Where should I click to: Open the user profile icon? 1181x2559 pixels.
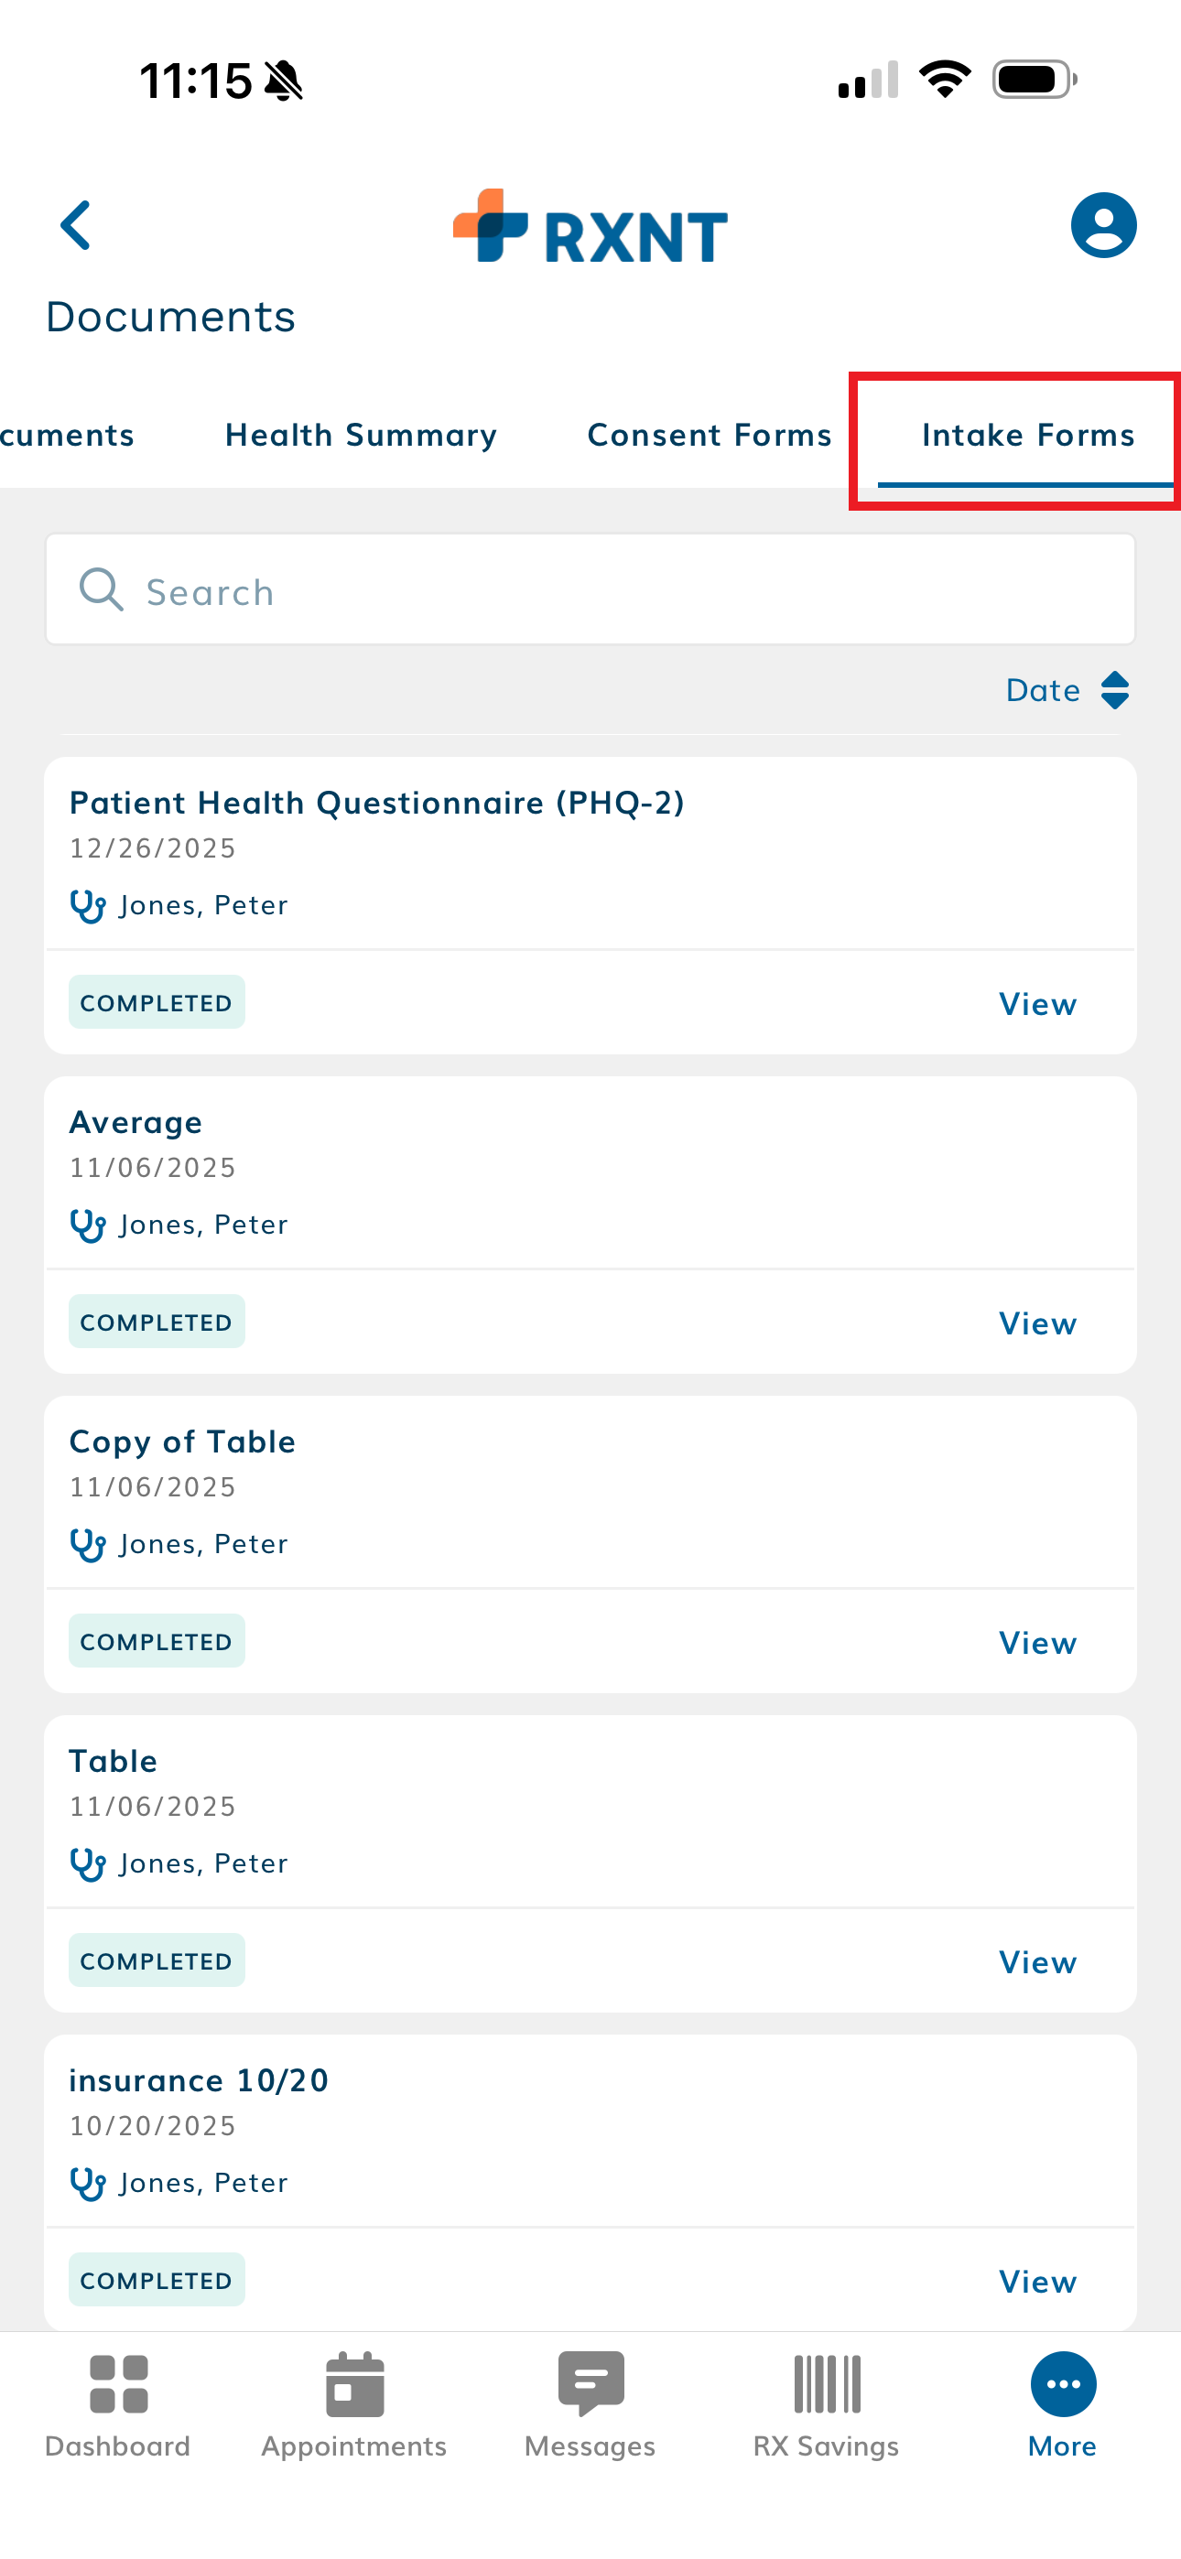1102,225
